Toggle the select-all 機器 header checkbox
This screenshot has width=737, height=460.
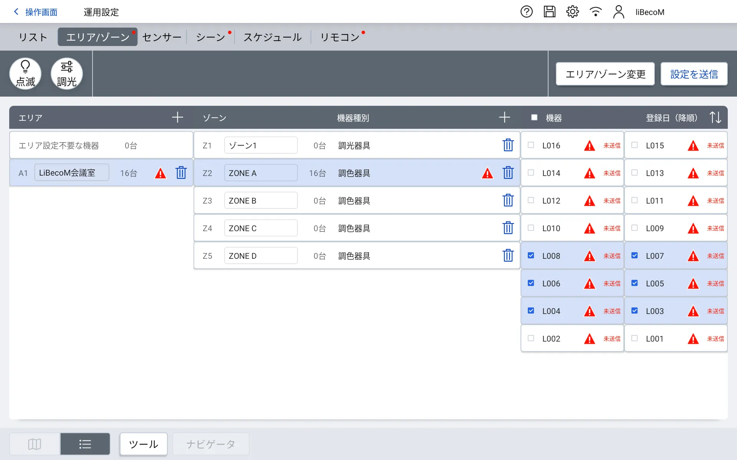[534, 117]
